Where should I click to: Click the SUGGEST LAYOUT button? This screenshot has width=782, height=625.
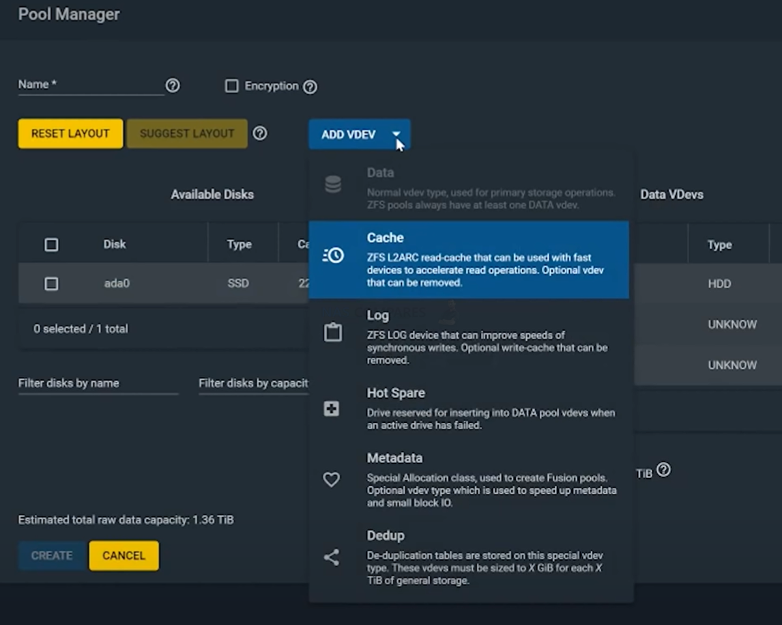(x=187, y=133)
